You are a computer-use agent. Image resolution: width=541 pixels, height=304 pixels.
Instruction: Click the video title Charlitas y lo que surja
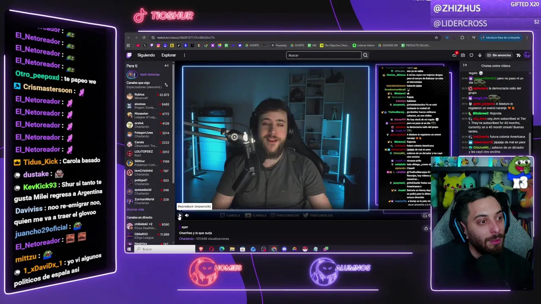(195, 233)
